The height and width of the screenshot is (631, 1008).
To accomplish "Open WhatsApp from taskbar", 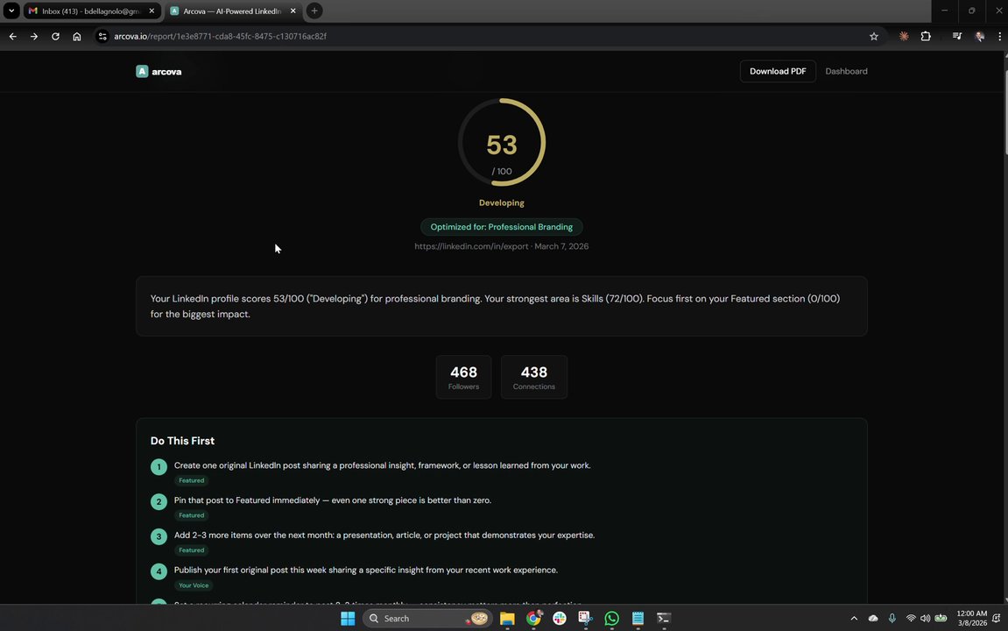I will coord(611,618).
